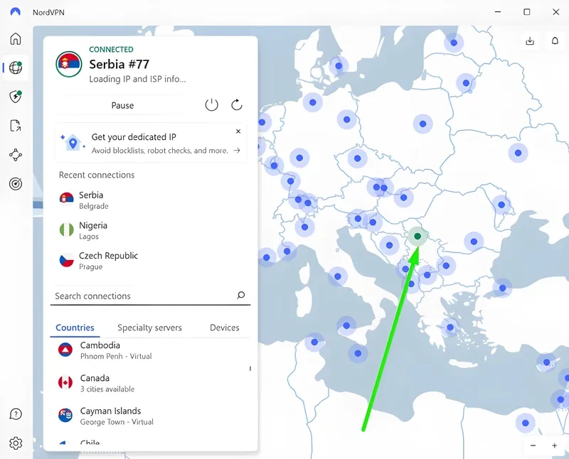Viewport: 569px width, 459px height.
Task: Open the Home icon in sidebar
Action: coord(16,38)
